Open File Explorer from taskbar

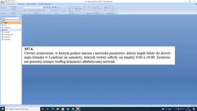click(x=58, y=109)
